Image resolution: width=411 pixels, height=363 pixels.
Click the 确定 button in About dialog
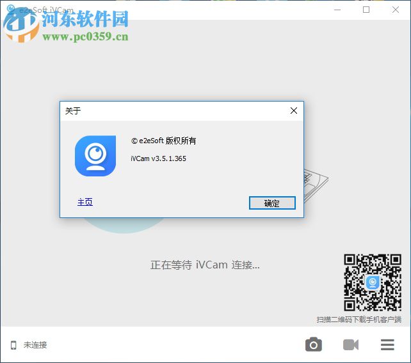click(272, 203)
